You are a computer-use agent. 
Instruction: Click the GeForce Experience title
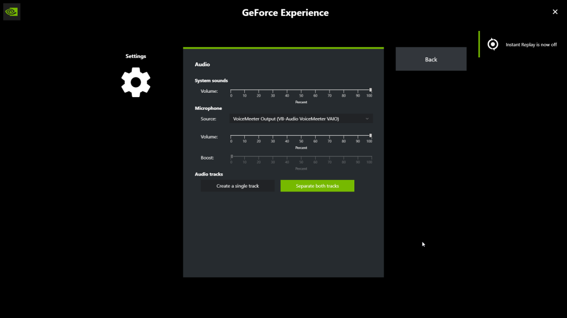[285, 13]
